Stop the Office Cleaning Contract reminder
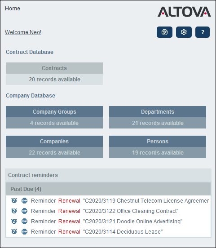Image resolution: width=216 pixels, height=248 pixels. (24, 211)
